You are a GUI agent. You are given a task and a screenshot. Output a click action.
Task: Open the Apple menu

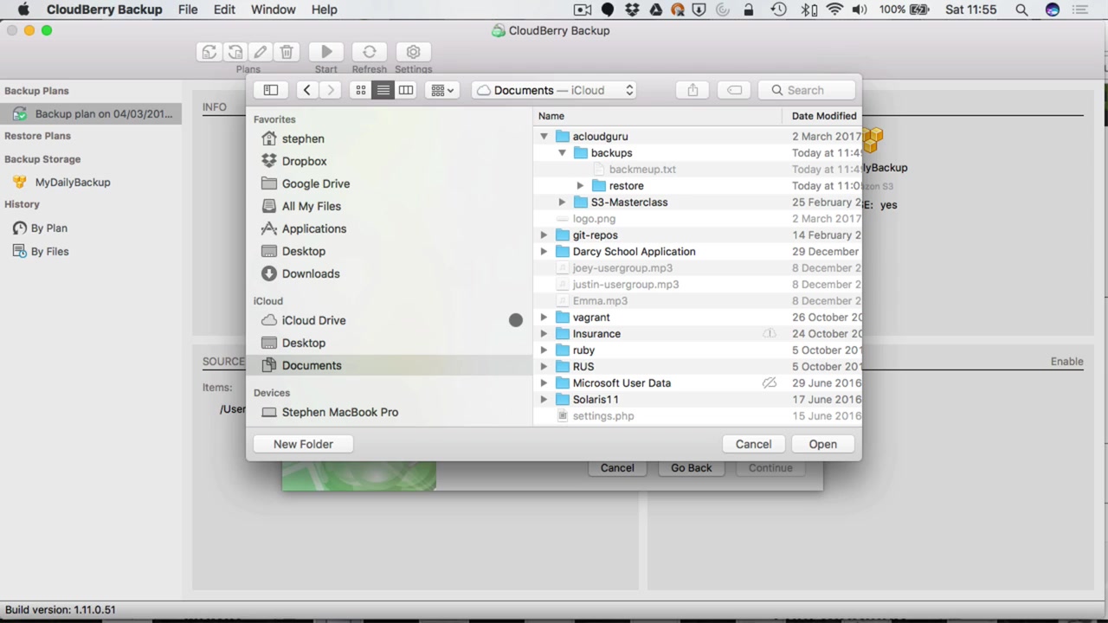23,10
